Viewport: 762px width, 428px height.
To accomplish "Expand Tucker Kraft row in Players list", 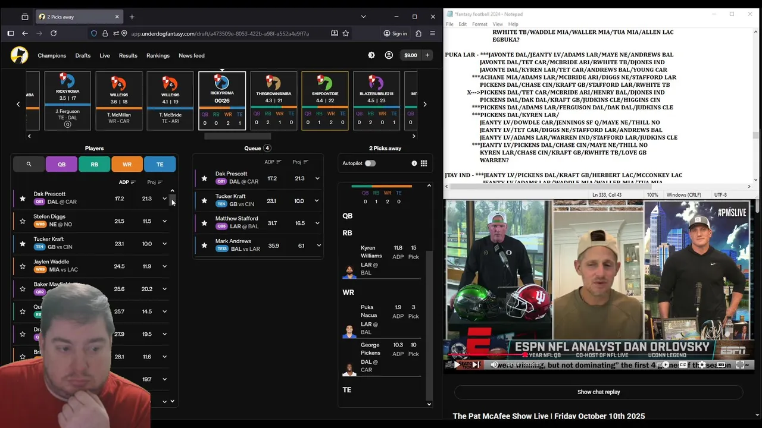I will 165,244.
